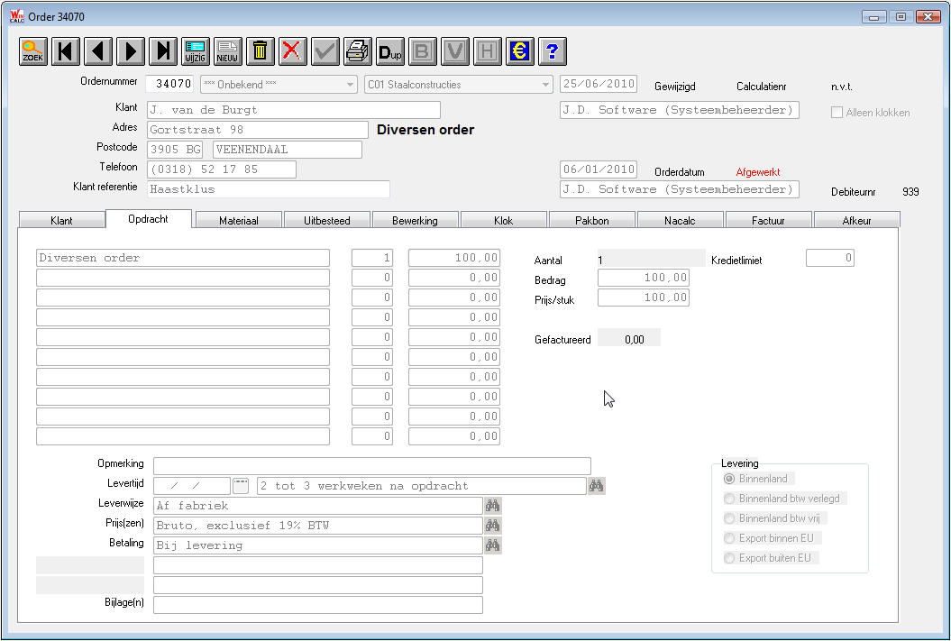Jump to the last order record
Viewport: 951px width, 641px height.
click(x=163, y=51)
